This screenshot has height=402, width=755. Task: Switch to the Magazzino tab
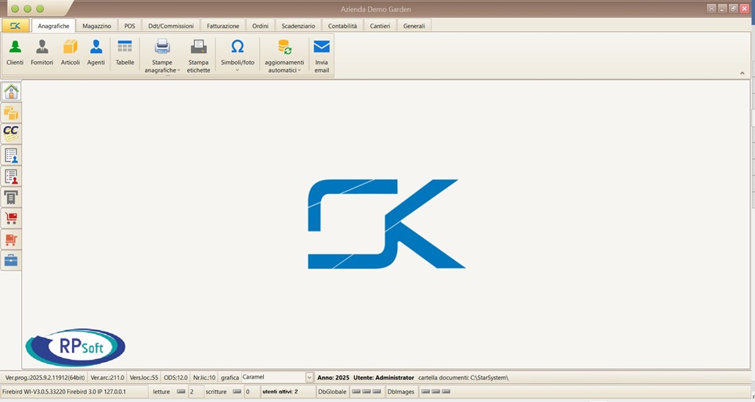click(x=96, y=26)
